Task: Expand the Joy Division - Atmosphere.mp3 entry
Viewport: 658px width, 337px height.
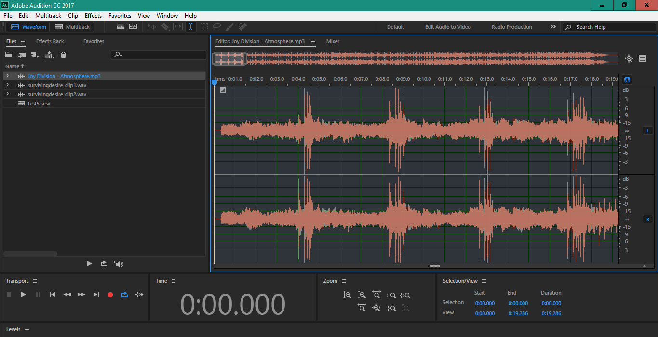Action: pos(7,76)
